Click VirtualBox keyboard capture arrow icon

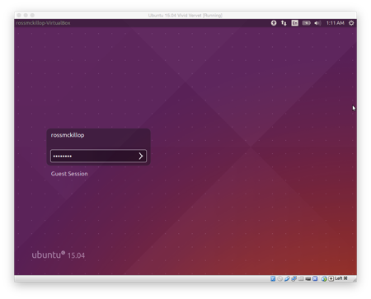[x=331, y=278]
